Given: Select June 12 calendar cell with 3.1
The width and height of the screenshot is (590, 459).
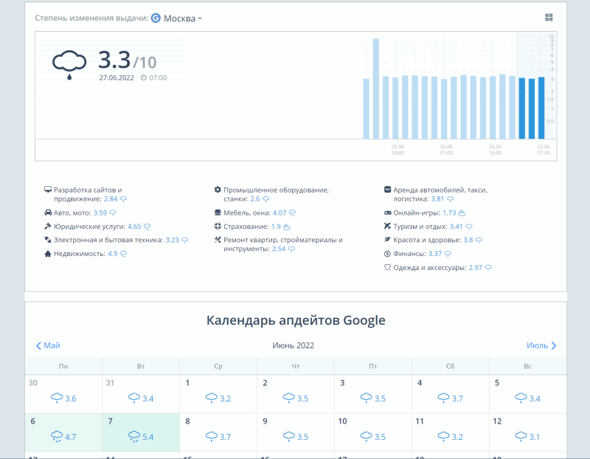Looking at the screenshot, I should coord(527,432).
